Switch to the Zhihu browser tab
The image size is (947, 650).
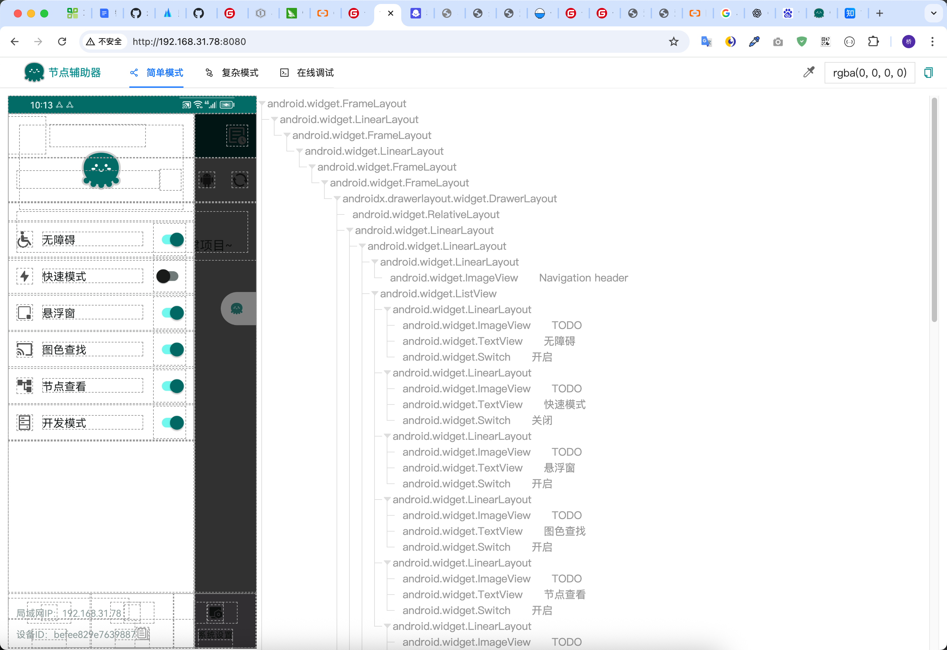850,14
